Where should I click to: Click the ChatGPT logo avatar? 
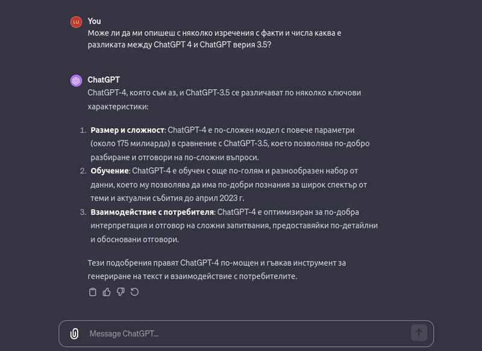coord(76,80)
